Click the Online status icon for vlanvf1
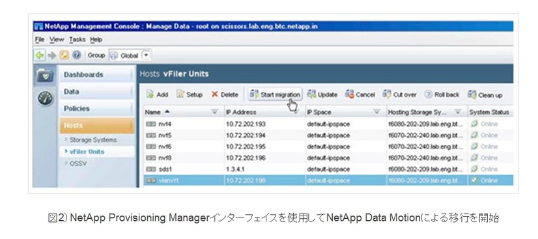 click(x=475, y=180)
